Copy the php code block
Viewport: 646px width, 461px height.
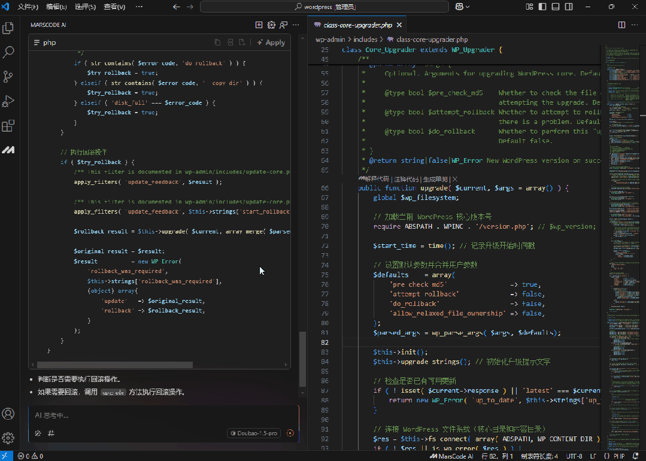click(217, 43)
